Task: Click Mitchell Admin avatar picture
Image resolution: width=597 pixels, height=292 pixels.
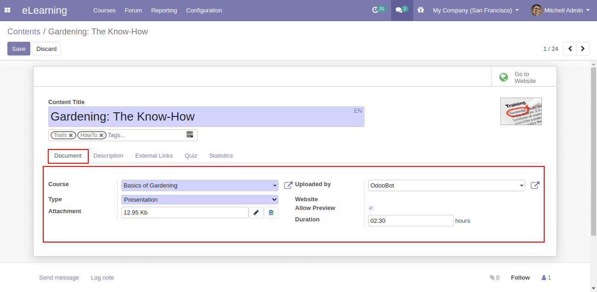Action: (536, 10)
